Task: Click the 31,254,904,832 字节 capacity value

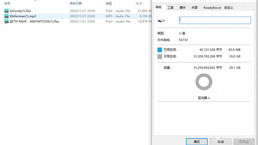Action: (x=208, y=68)
